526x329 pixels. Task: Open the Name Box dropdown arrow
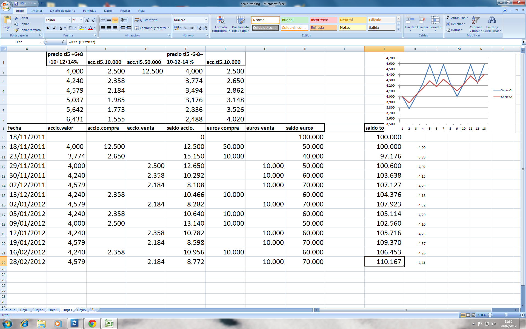(x=41, y=42)
